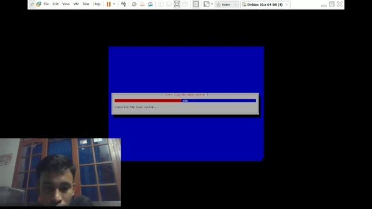The width and height of the screenshot is (372, 209).
Task: Take a snapshot with the clock icon
Action: (134, 4)
